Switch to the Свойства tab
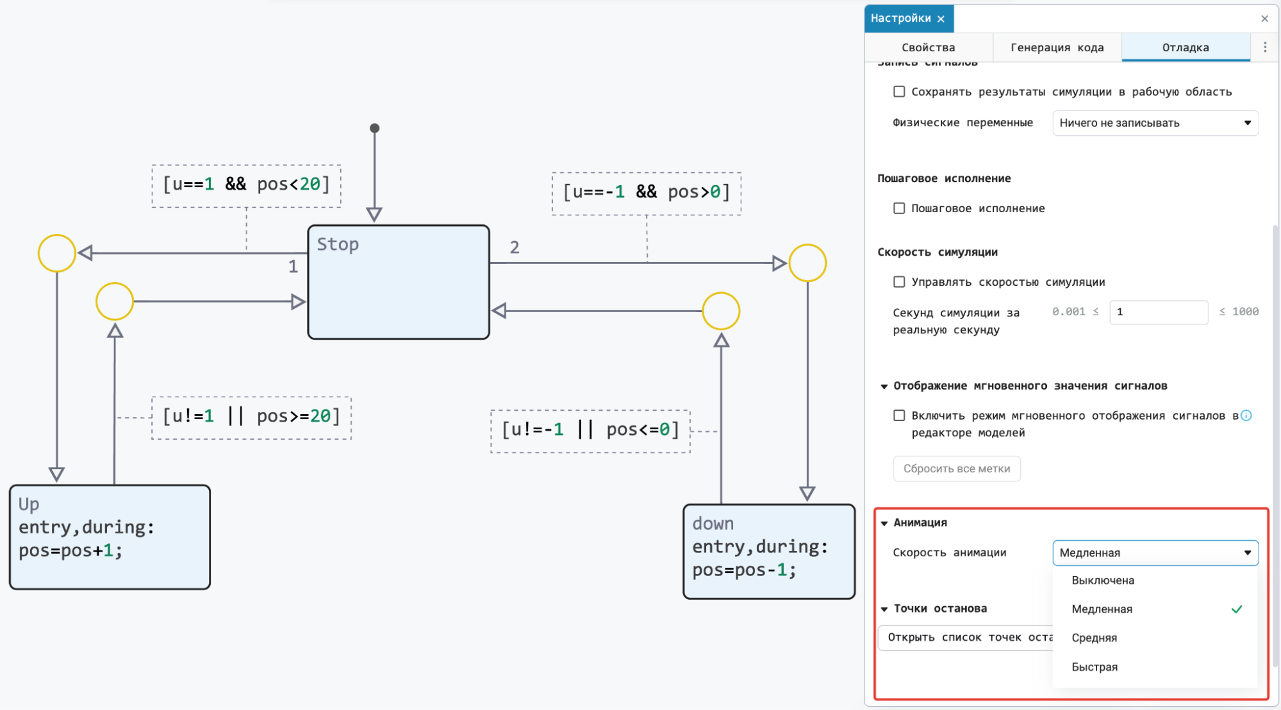1281x710 pixels. point(928,47)
